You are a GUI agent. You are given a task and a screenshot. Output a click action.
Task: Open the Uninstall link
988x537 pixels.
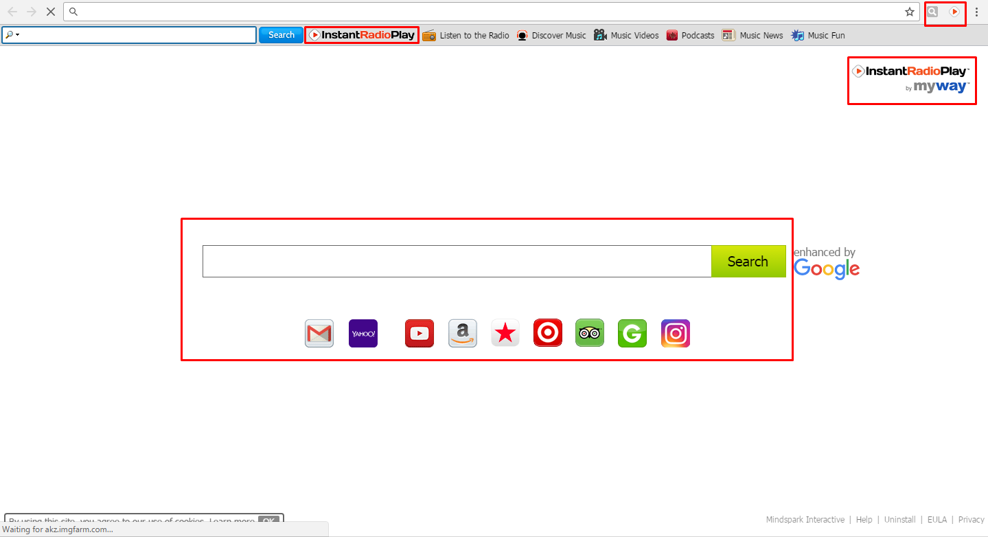(x=900, y=520)
